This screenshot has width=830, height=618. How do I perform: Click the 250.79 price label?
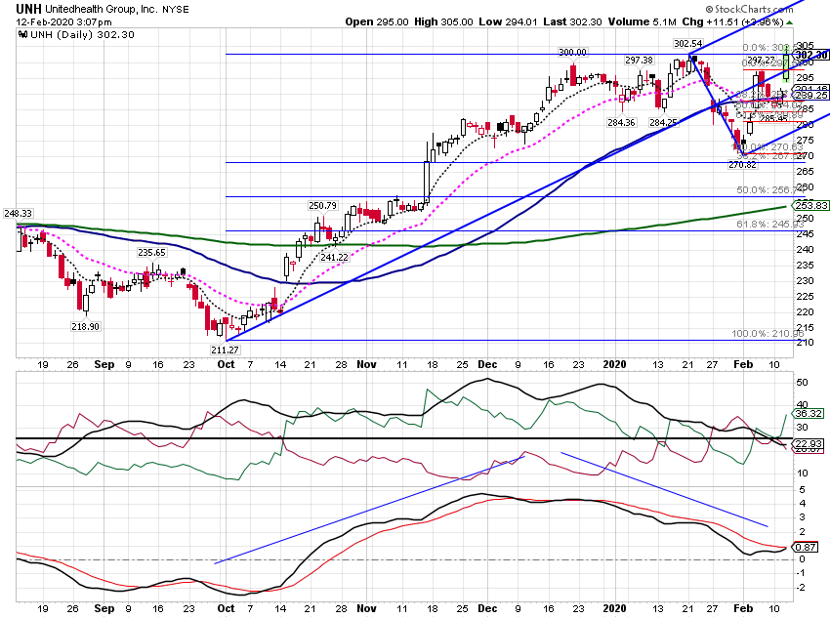tap(322, 205)
